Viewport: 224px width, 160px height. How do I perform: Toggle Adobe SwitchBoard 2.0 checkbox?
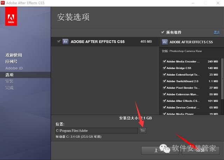click(x=164, y=81)
